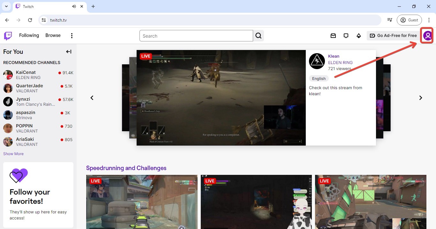
Task: Select the English language tag on Klean's stream
Action: (x=319, y=78)
